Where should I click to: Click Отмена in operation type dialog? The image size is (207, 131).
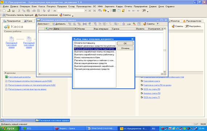pos(125,48)
